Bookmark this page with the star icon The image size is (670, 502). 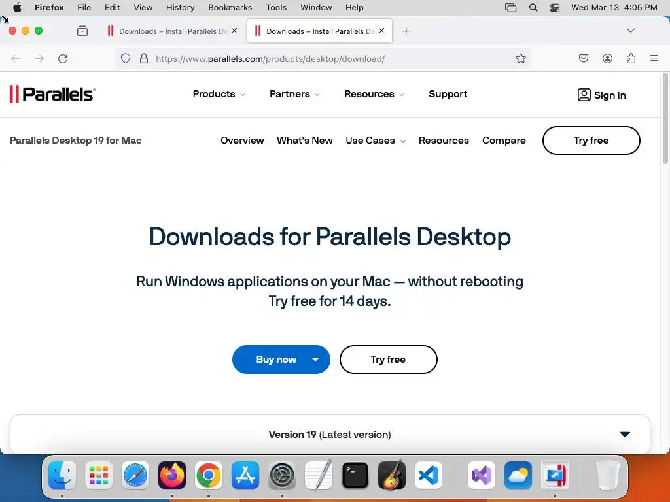520,58
